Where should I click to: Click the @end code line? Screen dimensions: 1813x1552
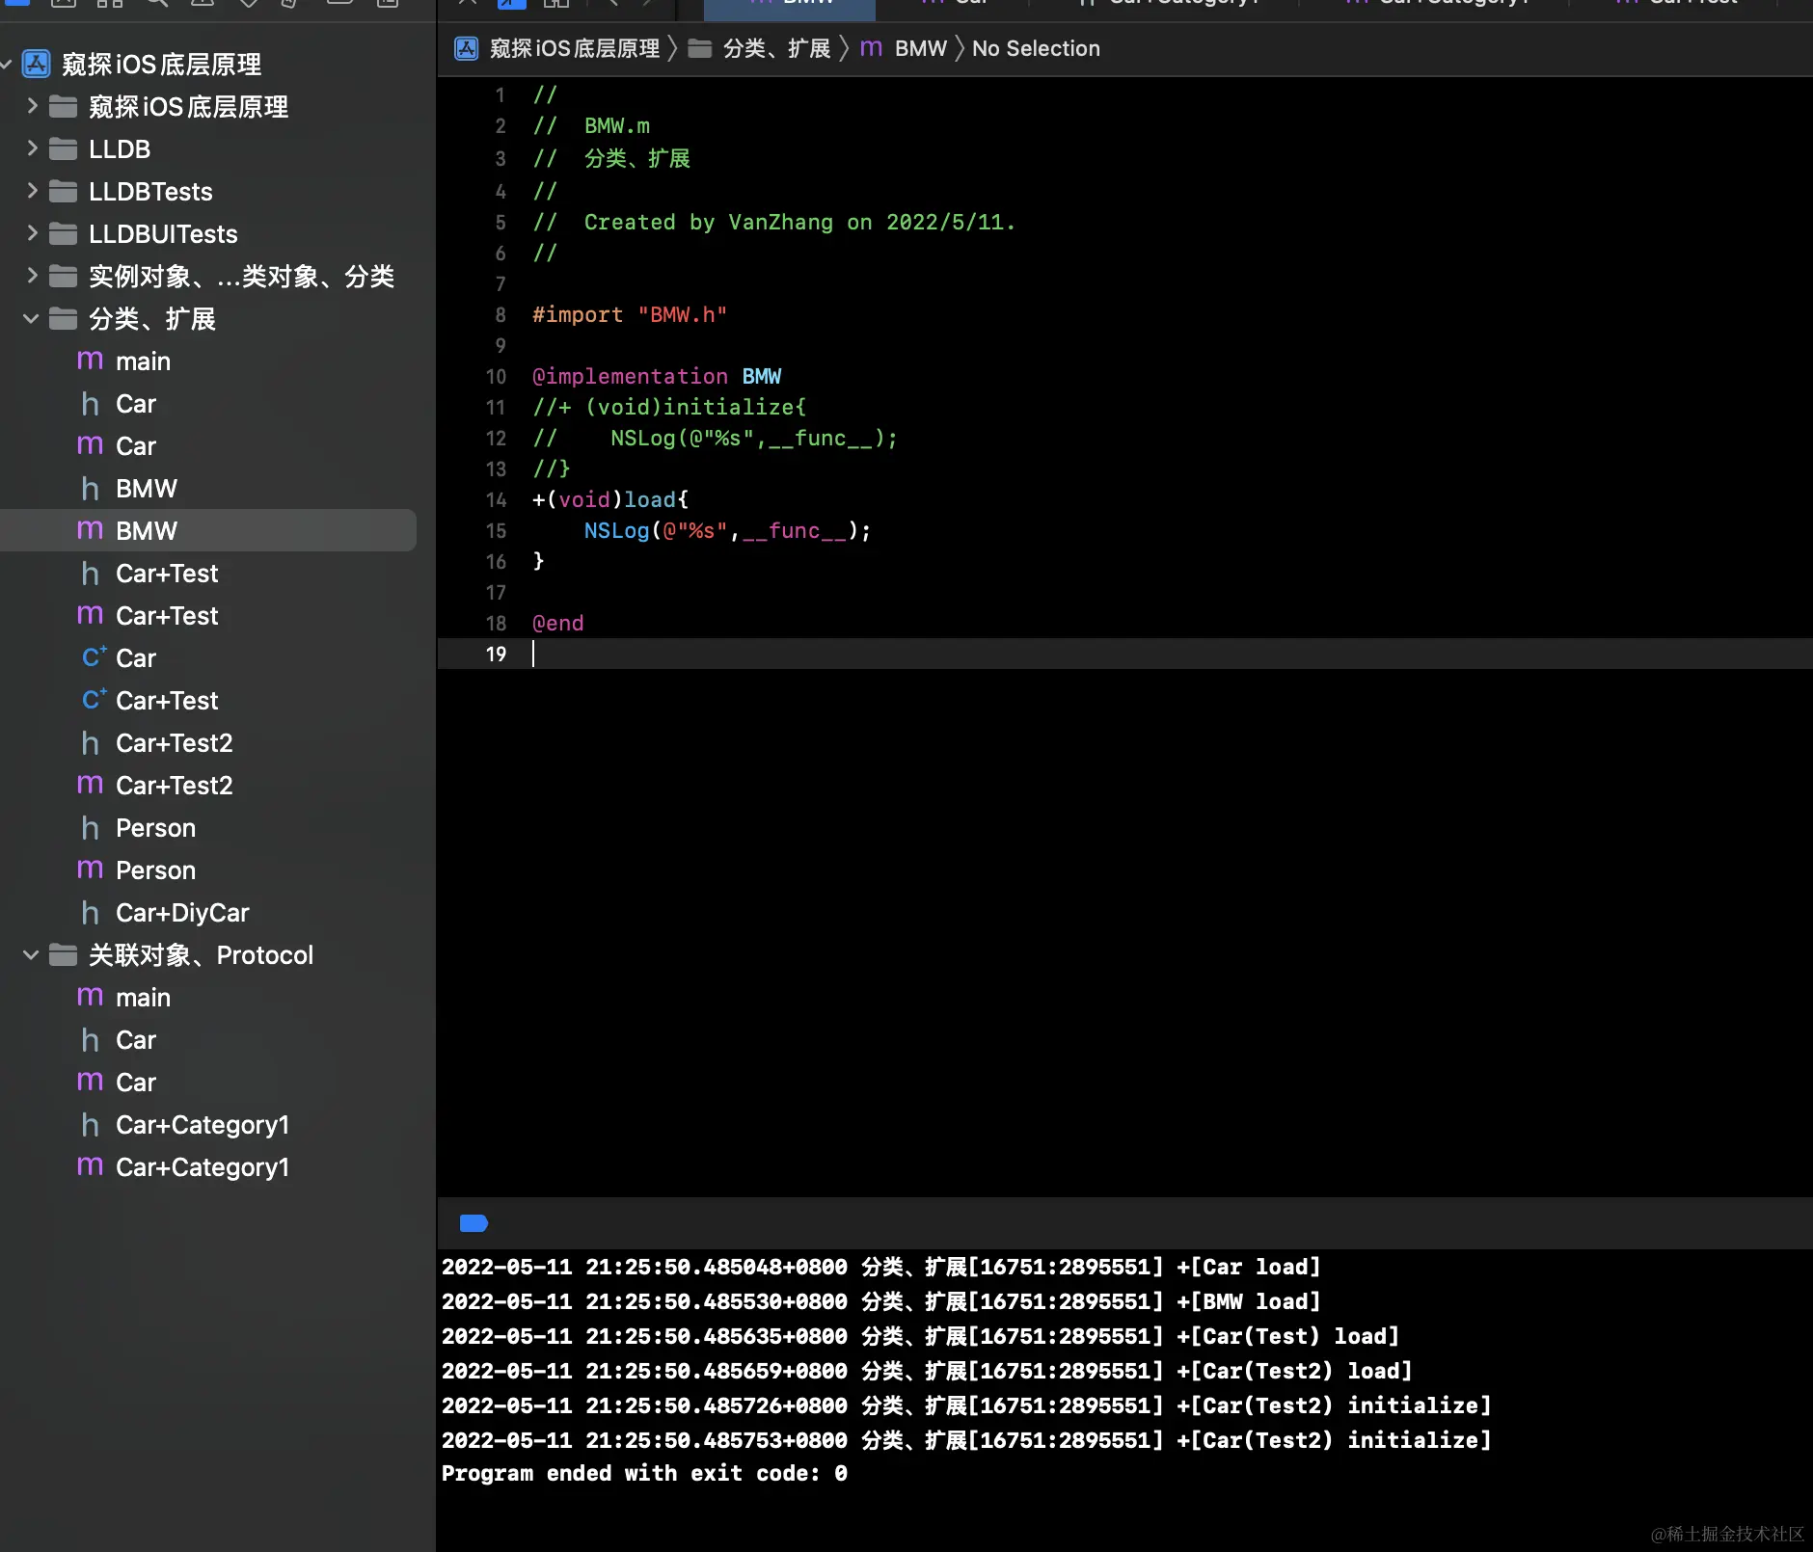coord(558,623)
